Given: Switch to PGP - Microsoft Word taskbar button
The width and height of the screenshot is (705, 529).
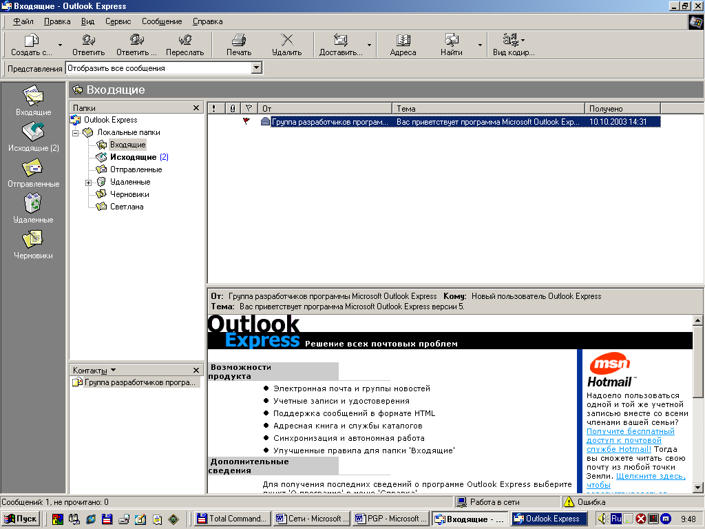Looking at the screenshot, I should coord(391,519).
